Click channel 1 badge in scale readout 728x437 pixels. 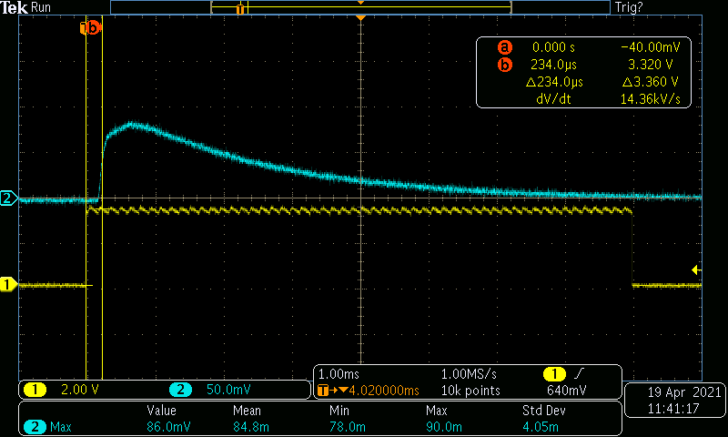pos(35,389)
